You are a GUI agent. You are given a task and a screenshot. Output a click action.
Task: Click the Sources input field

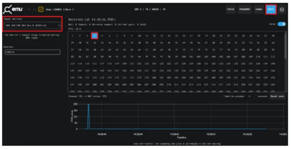coord(32,52)
